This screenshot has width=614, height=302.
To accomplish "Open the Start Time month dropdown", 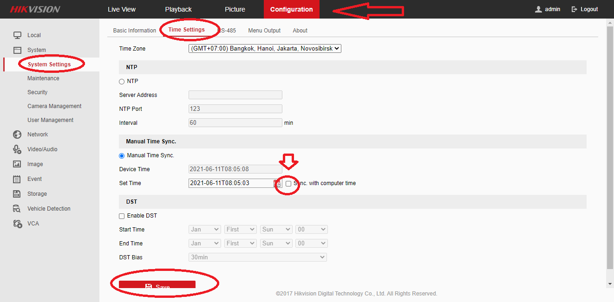I will click(205, 230).
